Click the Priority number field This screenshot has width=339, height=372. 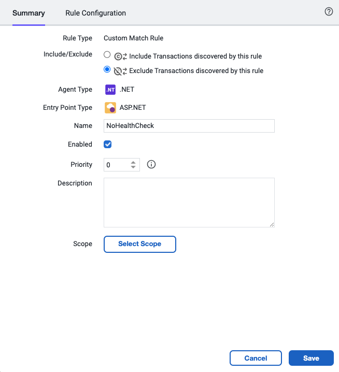pyautogui.click(x=117, y=165)
